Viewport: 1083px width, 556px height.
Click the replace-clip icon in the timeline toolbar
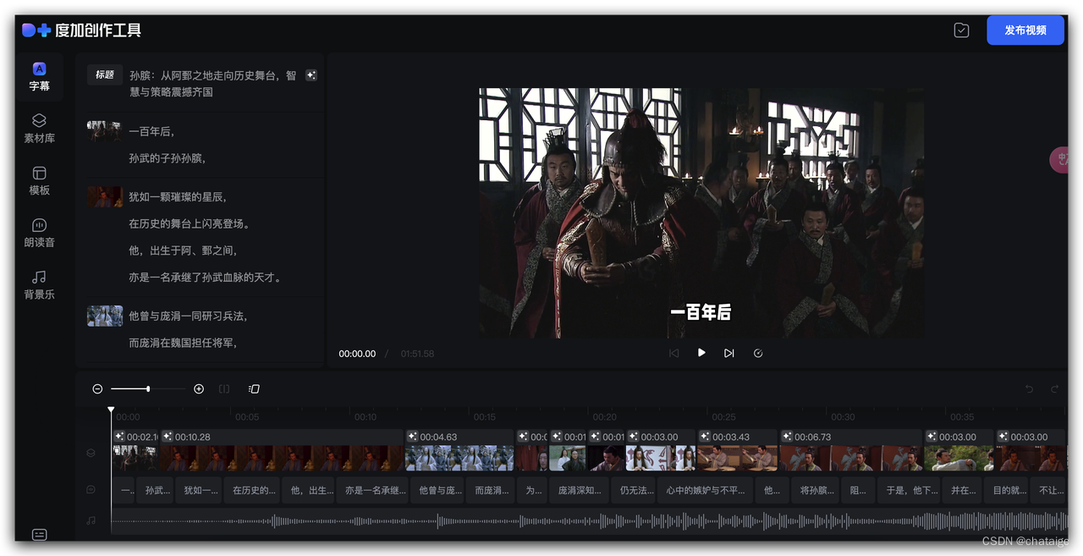pos(254,388)
